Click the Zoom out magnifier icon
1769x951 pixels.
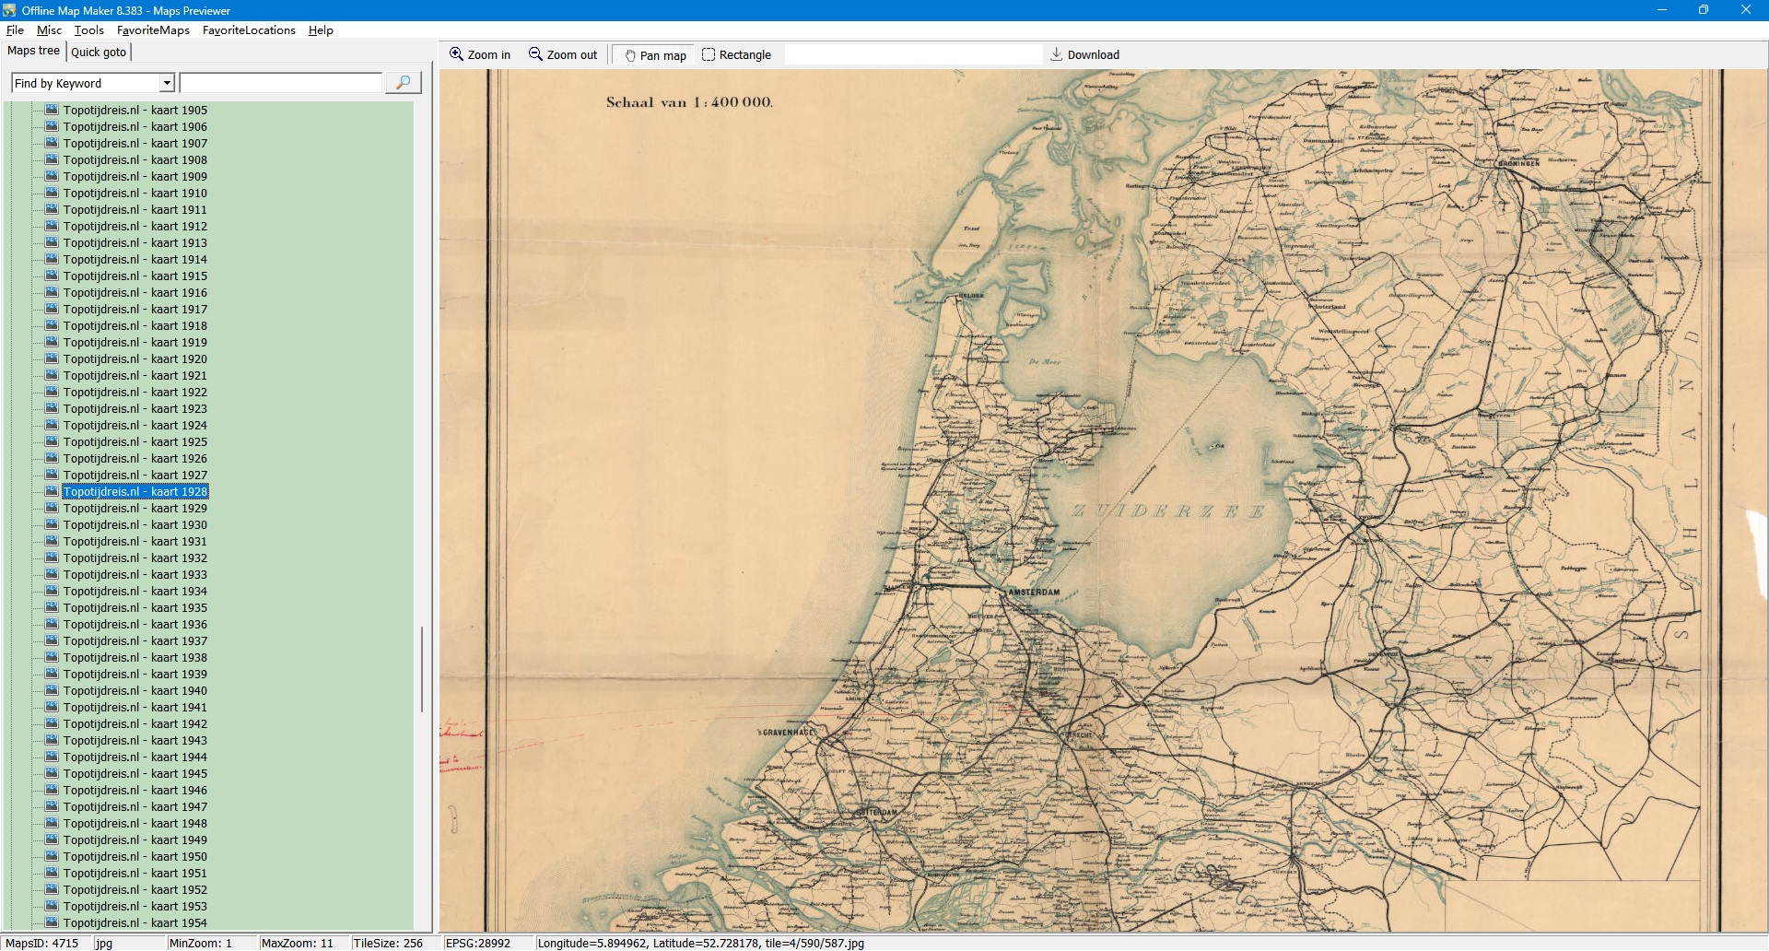(x=535, y=54)
